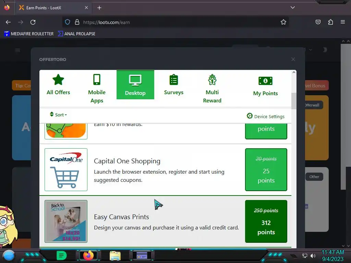Viewport: 351px width, 263px height.
Task: Click the 11:47 AM clock in tray
Action: tap(332, 252)
